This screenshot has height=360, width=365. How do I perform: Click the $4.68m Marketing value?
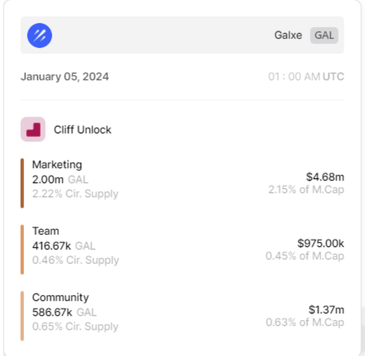[x=325, y=177]
